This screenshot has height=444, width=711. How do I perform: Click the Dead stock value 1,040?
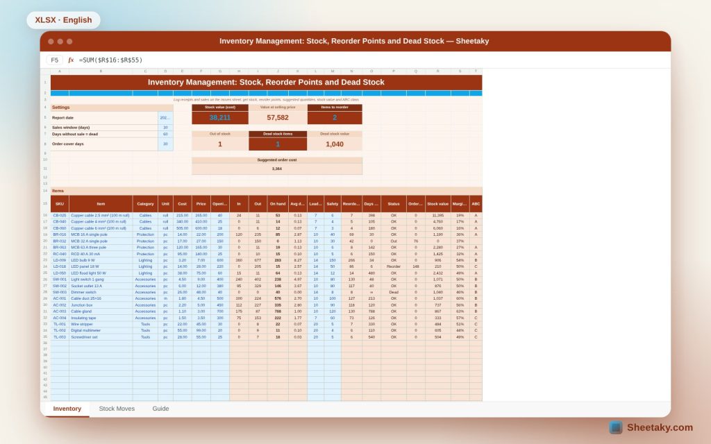tap(335, 144)
